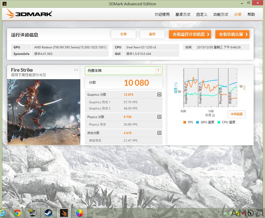Click the orange FPS legend swatch
This screenshot has width=265, height=218.
point(185,122)
